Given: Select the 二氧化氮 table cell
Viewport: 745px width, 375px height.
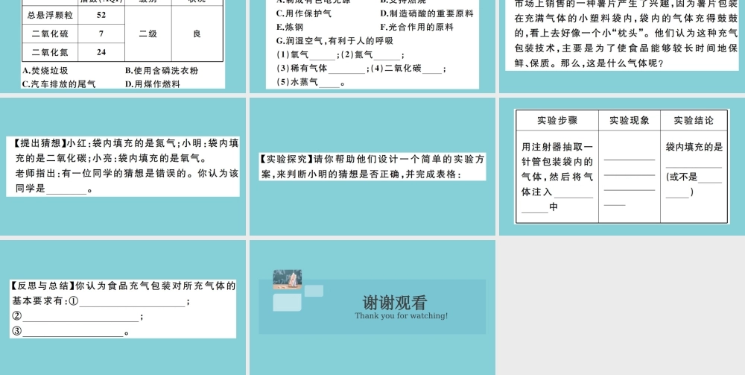Looking at the screenshot, I should pyautogui.click(x=50, y=52).
